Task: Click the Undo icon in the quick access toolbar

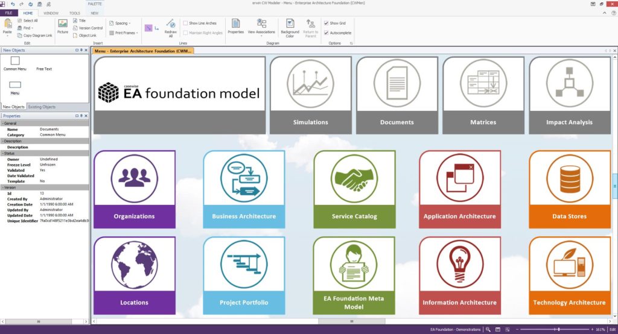Action: tap(13, 4)
